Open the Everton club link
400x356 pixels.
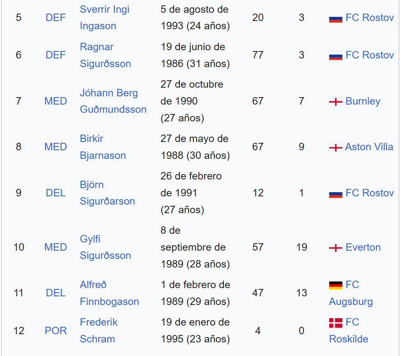click(x=363, y=247)
